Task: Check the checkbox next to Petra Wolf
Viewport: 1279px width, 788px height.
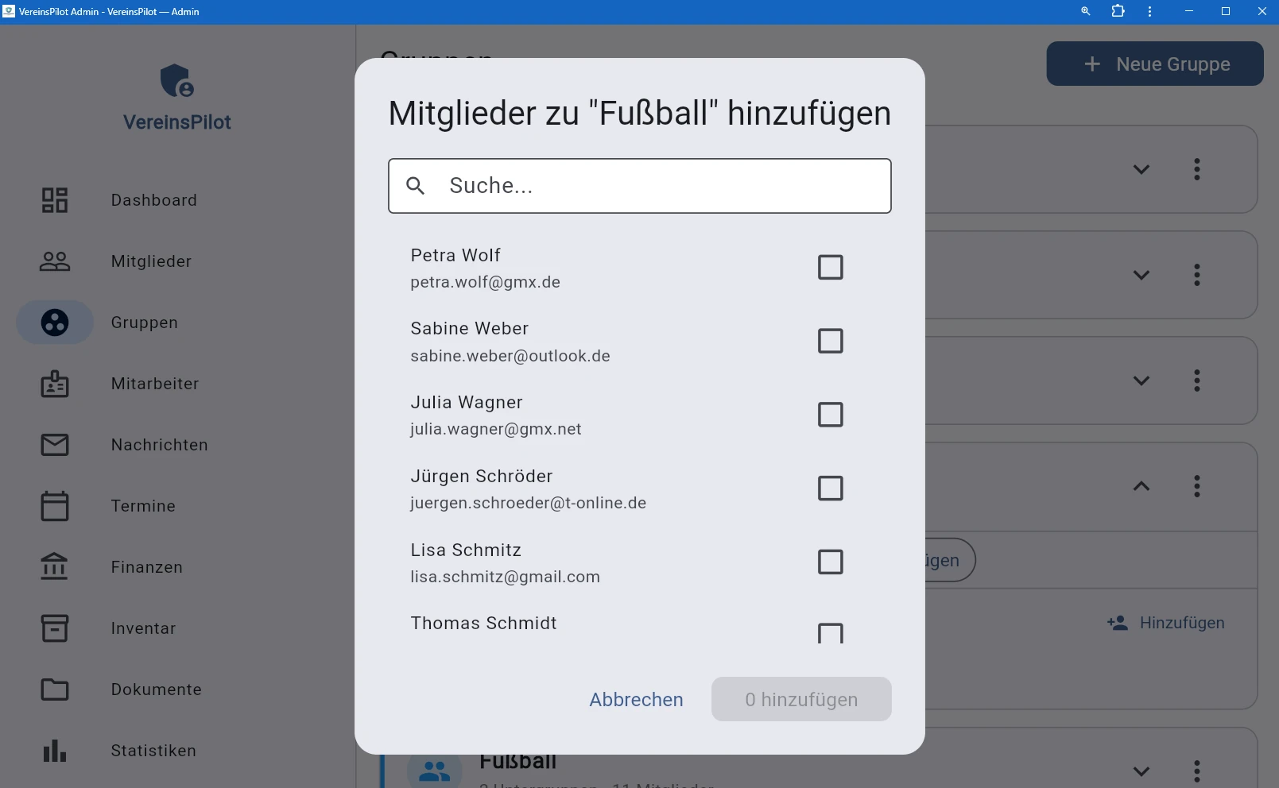Action: tap(831, 267)
